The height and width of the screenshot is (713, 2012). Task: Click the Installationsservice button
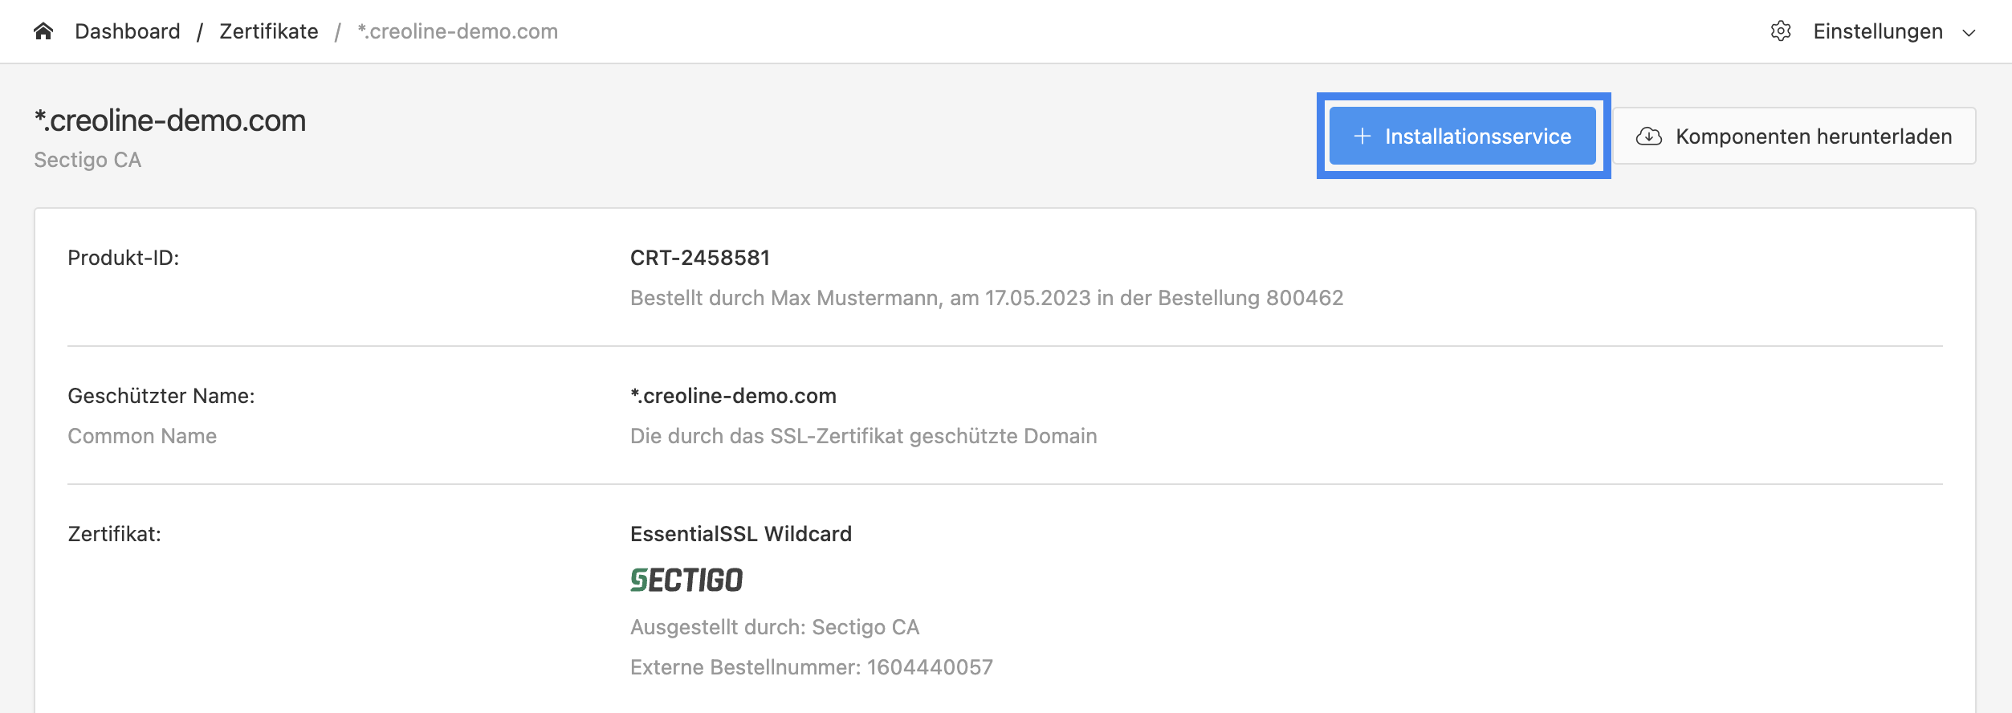1463,136
